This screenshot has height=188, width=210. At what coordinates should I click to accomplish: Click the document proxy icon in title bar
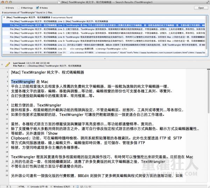pyautogui.click(x=59, y=2)
